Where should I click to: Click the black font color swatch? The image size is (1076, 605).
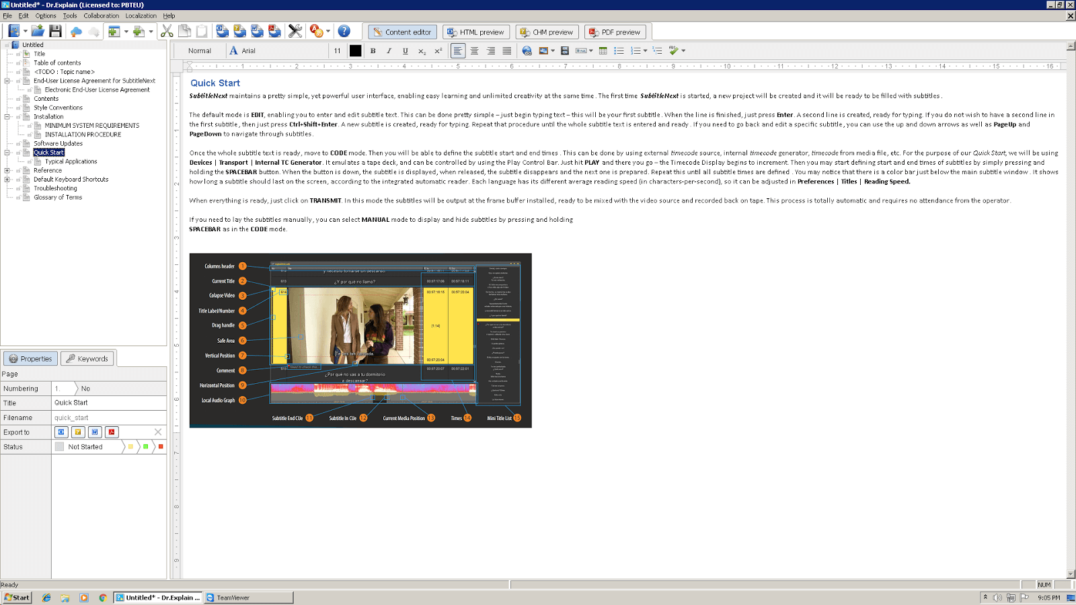point(355,50)
